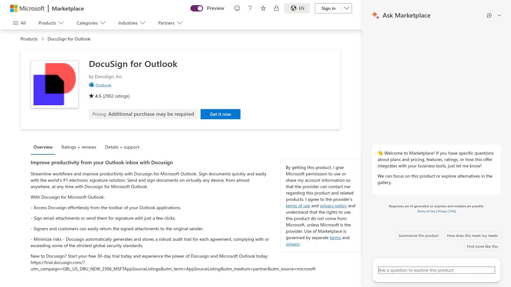Click the by DocuSign, Inc. publisher text

pos(106,77)
